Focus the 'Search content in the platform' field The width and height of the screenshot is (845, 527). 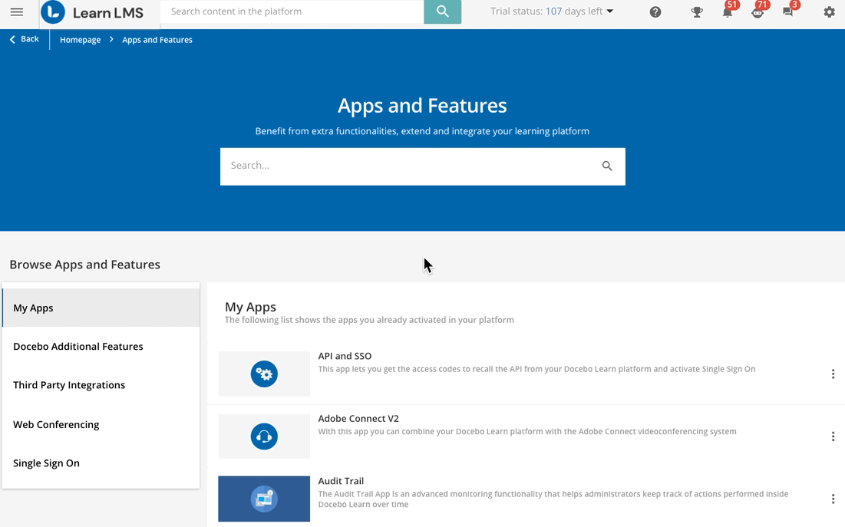click(x=292, y=12)
